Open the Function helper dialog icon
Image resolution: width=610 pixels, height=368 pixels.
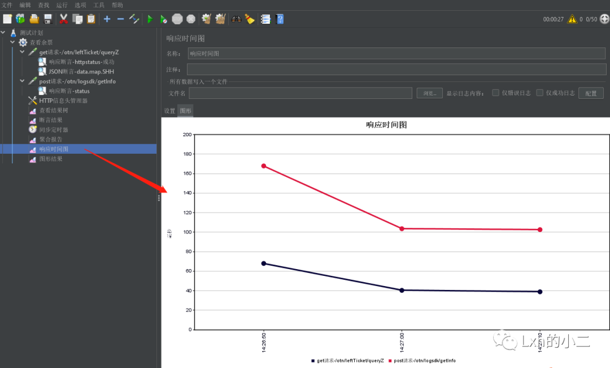tap(265, 19)
